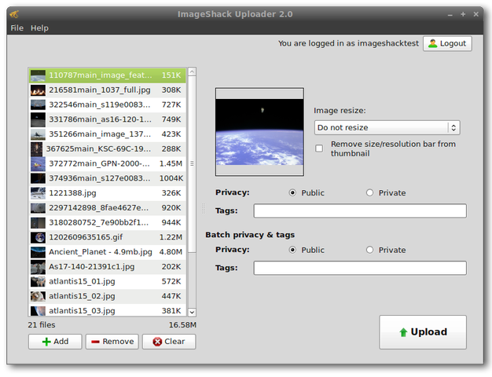Click thumbnail icon of 1221388.jpg
The image size is (492, 377).
point(38,193)
